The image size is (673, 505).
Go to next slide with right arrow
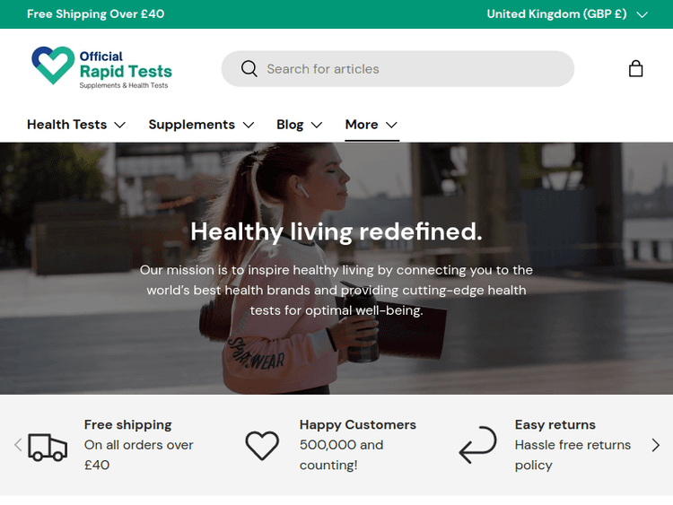point(655,445)
